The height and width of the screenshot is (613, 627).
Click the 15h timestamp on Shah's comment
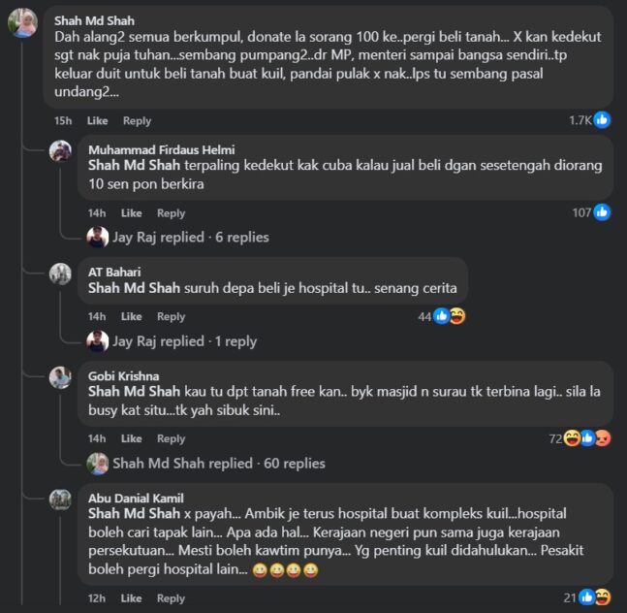(x=63, y=121)
